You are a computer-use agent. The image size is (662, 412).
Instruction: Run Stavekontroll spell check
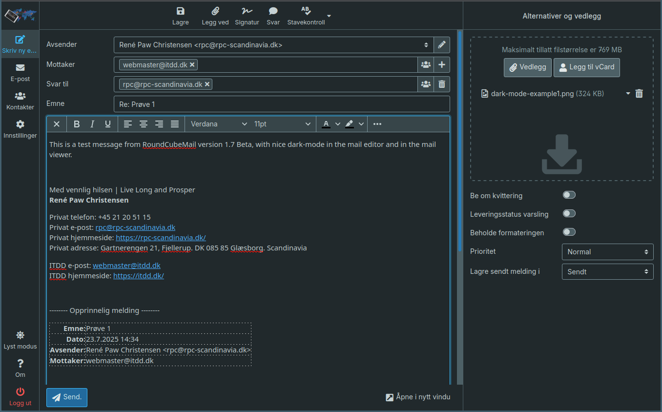point(306,15)
